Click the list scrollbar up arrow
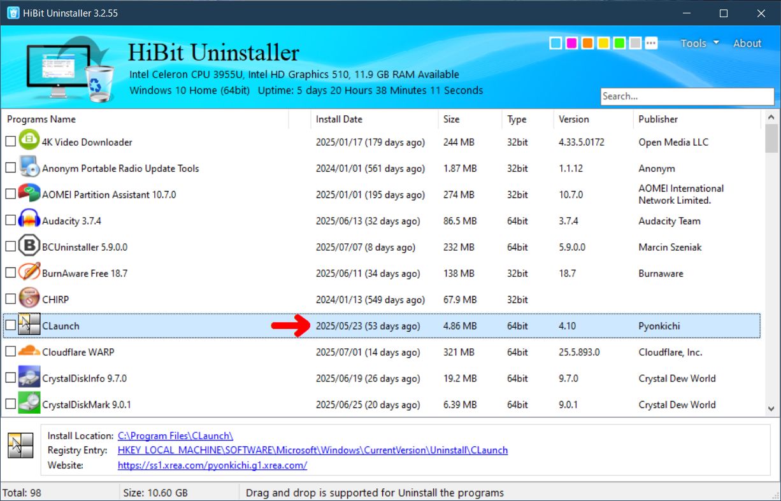781x501 pixels. point(771,118)
